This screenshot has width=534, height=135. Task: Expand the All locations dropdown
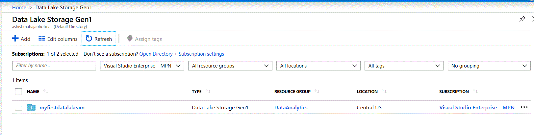pos(318,66)
